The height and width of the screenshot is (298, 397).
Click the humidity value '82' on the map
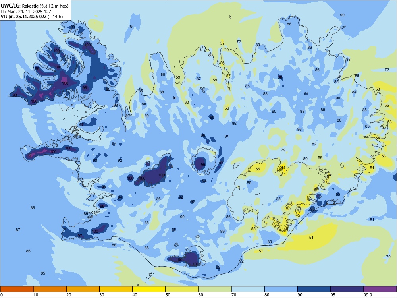point(314,144)
